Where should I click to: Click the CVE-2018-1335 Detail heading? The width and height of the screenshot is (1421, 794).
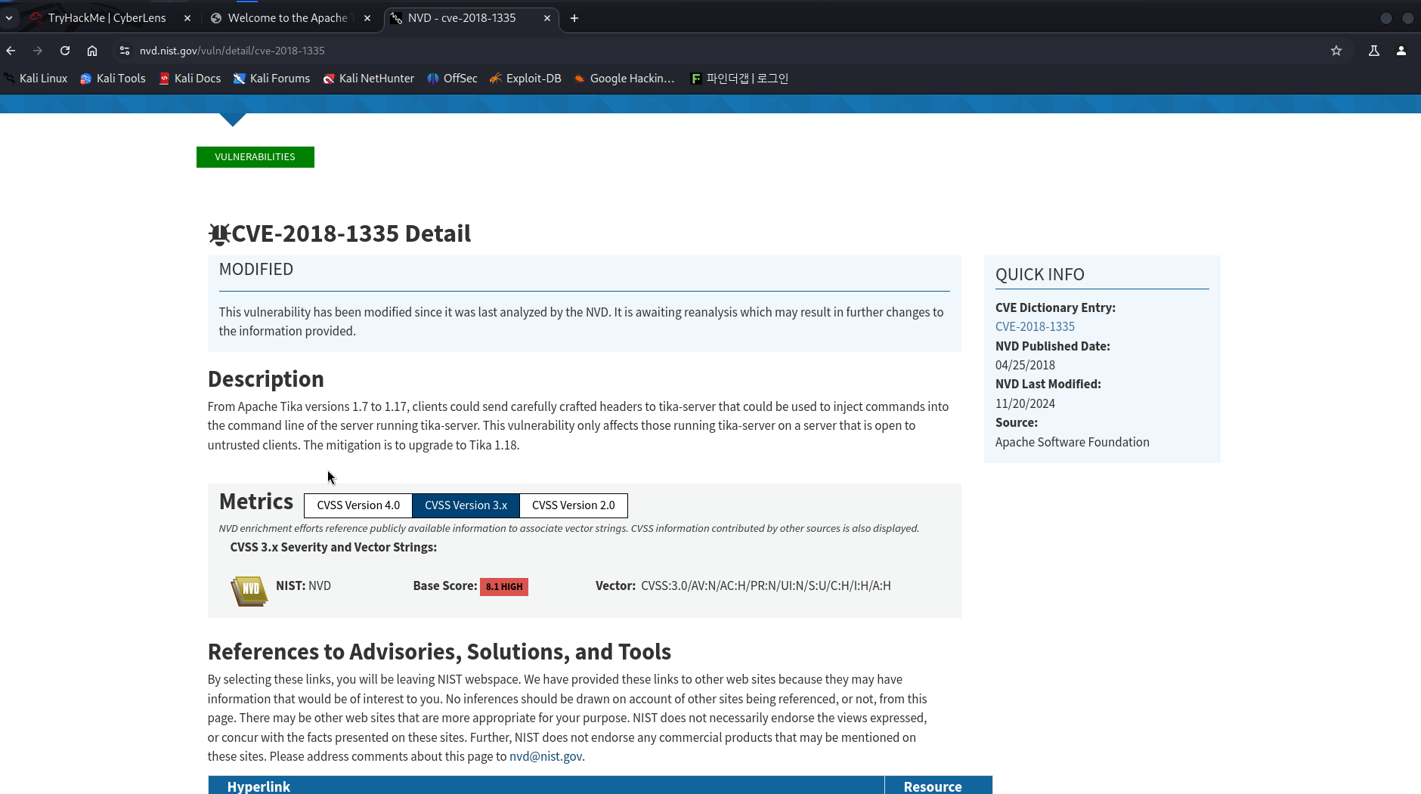click(351, 233)
